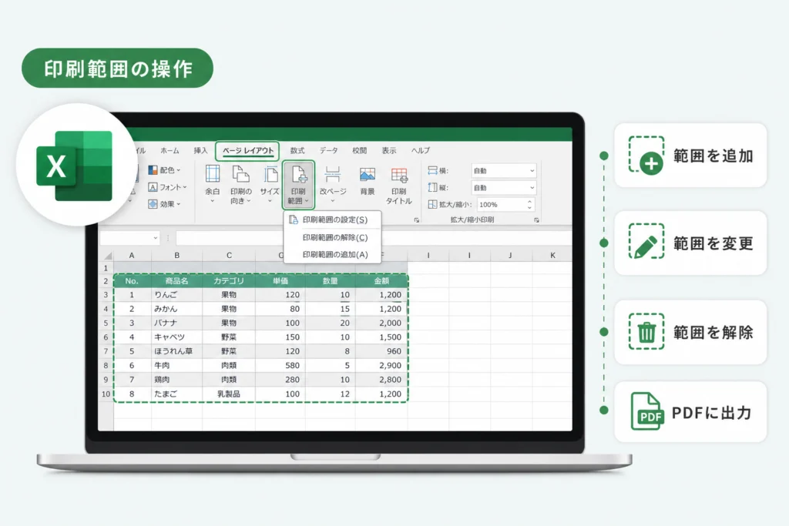The width and height of the screenshot is (789, 526).
Task: Open the 印刷の向き orientation menu
Action: coord(240,185)
